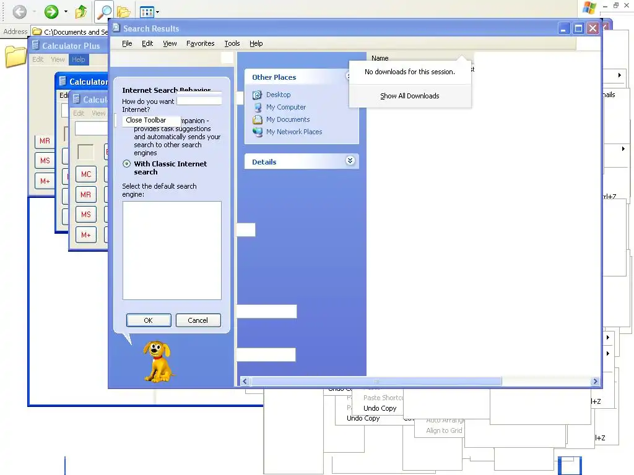The height and width of the screenshot is (475, 634).
Task: Click the grayed-out Back arrow in Explorer toolbar
Action: (x=19, y=12)
